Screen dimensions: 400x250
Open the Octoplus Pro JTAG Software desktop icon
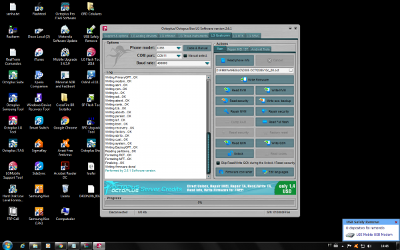(x=65, y=11)
